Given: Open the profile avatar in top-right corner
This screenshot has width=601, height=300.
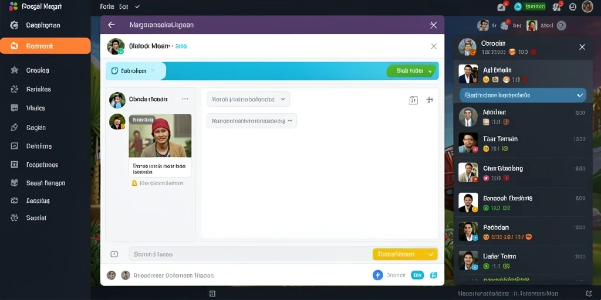Looking at the screenshot, I should coord(588,6).
